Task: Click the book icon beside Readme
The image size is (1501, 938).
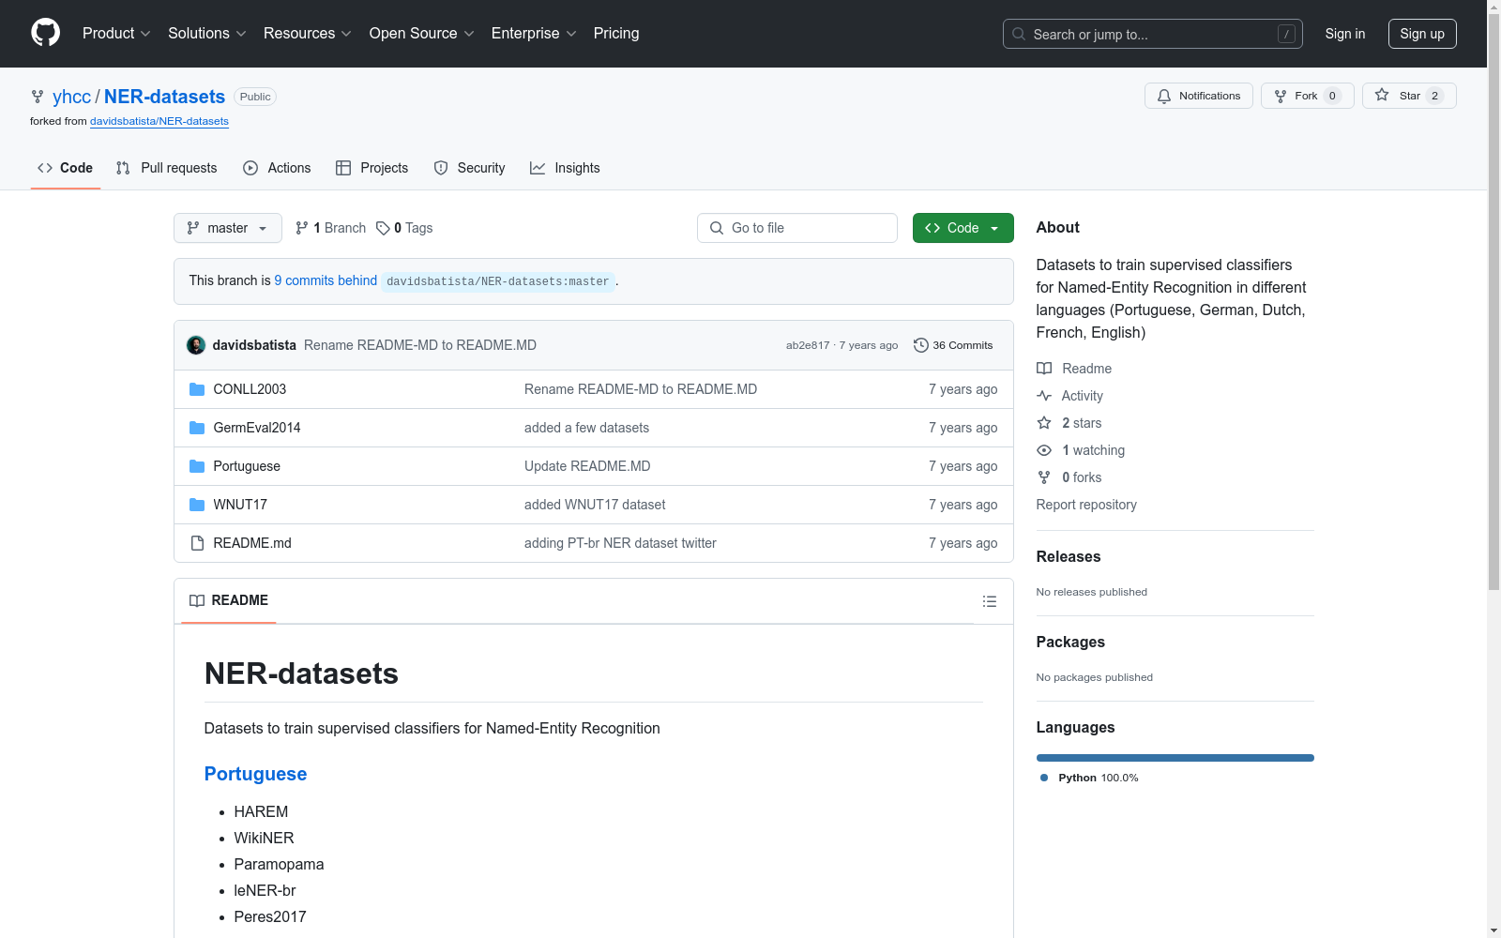Action: point(1044,369)
